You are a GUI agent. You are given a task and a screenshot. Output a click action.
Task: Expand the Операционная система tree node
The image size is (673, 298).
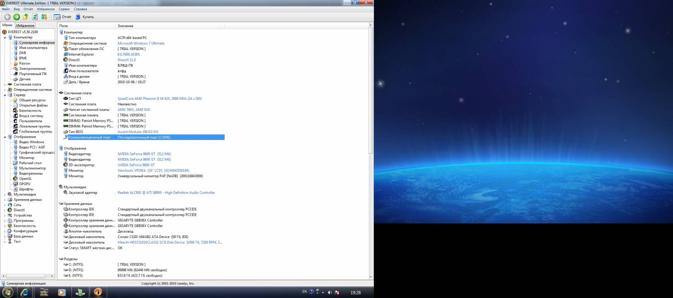5,89
